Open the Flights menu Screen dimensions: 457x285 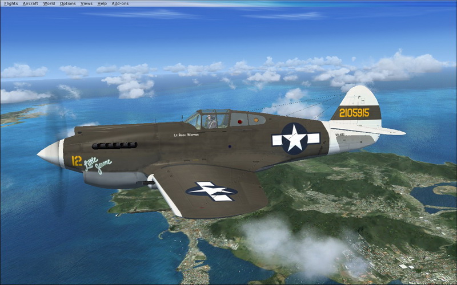pyautogui.click(x=11, y=3)
